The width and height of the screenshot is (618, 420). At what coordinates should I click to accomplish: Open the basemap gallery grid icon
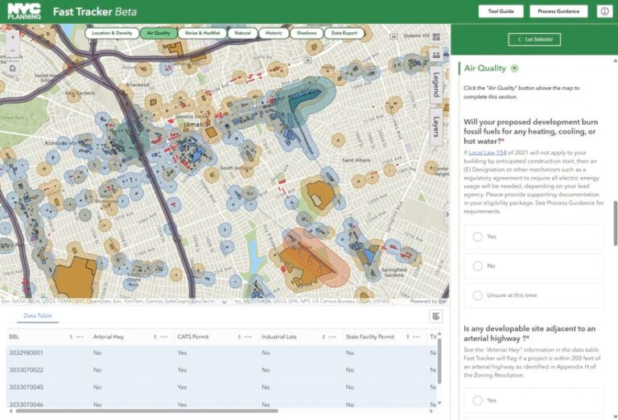(436, 37)
